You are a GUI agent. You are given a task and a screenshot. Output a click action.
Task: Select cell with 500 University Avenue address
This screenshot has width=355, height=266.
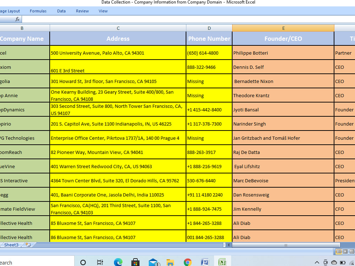(x=118, y=53)
